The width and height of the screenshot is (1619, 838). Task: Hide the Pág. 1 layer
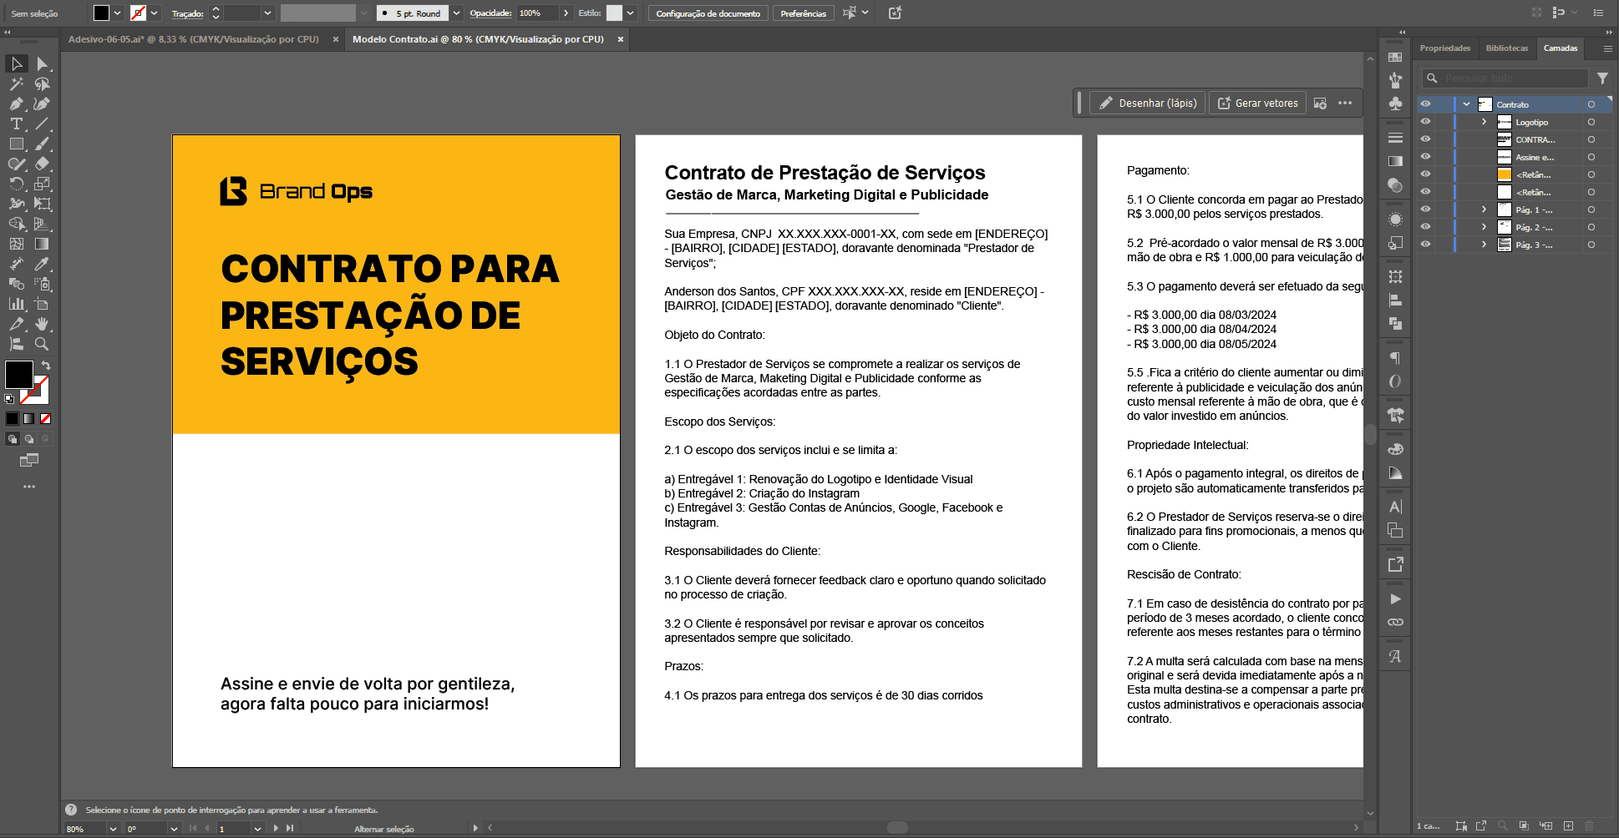tap(1426, 209)
